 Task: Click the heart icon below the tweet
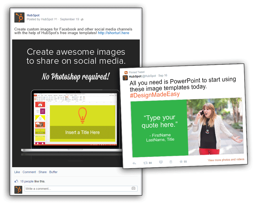coord(161,162)
